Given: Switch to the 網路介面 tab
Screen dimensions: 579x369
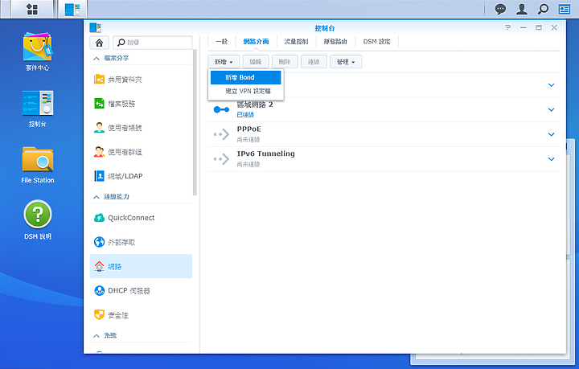Looking at the screenshot, I should pyautogui.click(x=256, y=42).
